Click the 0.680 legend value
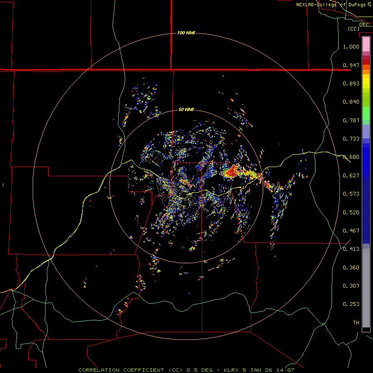 pos(351,157)
